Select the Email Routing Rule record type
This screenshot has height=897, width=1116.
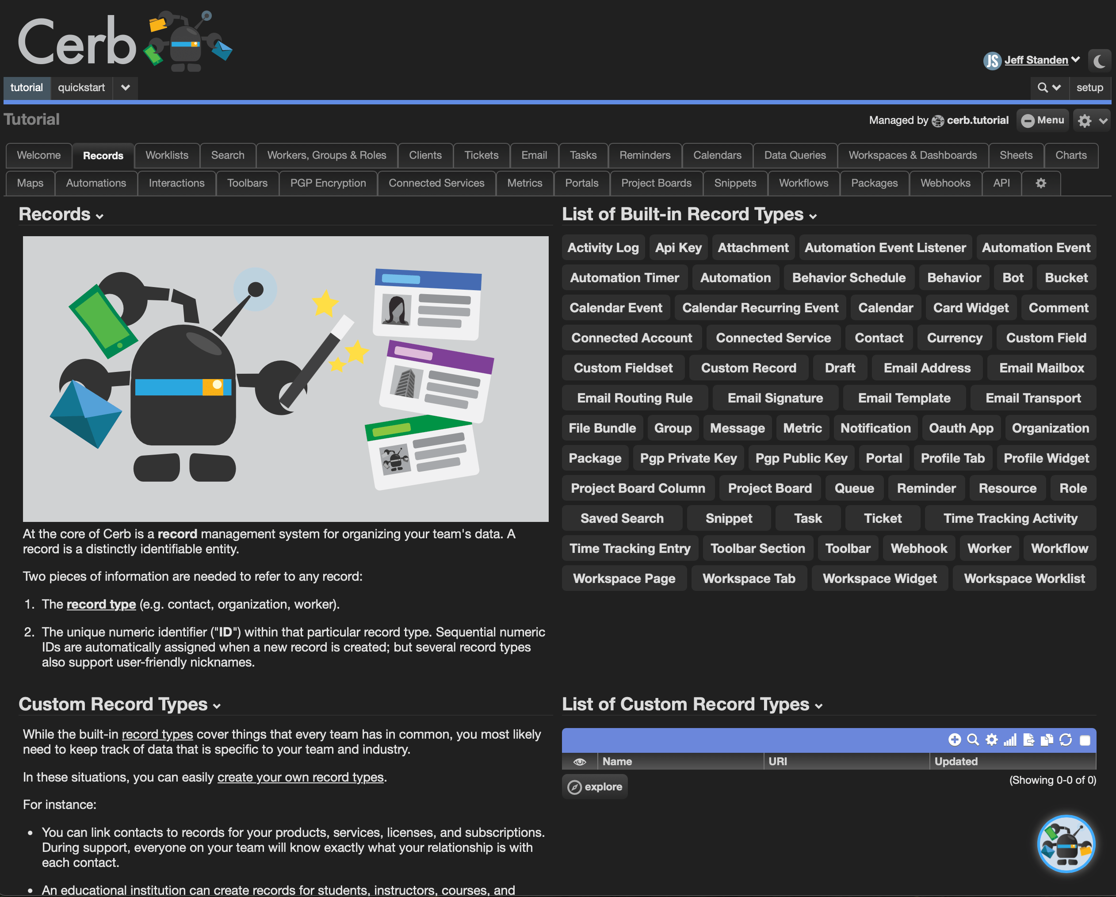634,398
